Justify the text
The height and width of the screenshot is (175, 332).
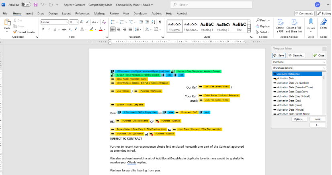pos(130,29)
